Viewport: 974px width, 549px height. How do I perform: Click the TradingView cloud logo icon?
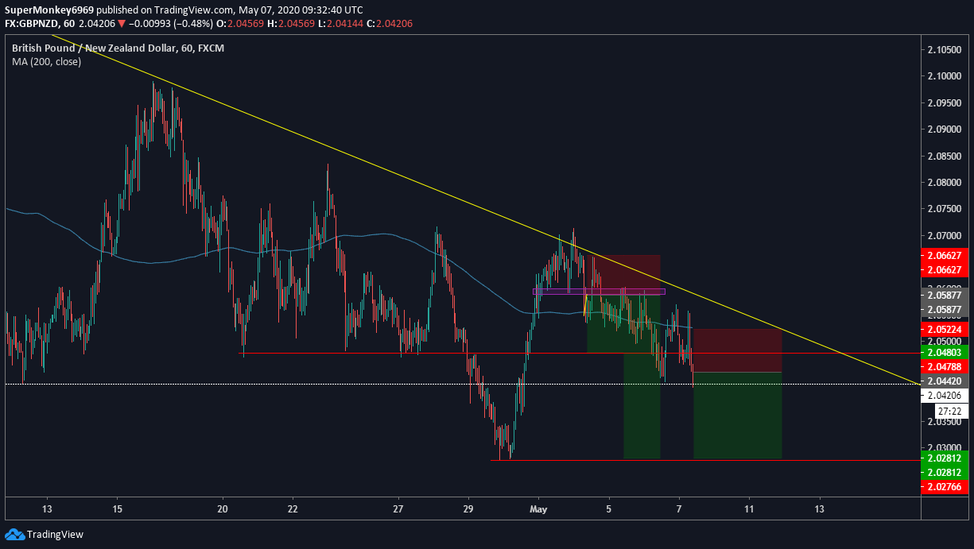click(15, 535)
